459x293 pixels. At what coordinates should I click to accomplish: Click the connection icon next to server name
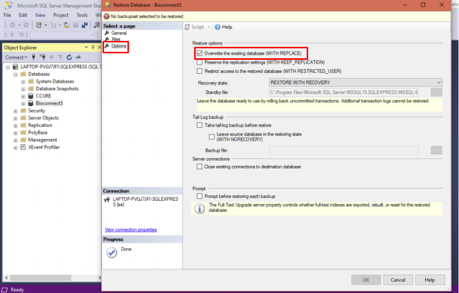[x=107, y=200]
